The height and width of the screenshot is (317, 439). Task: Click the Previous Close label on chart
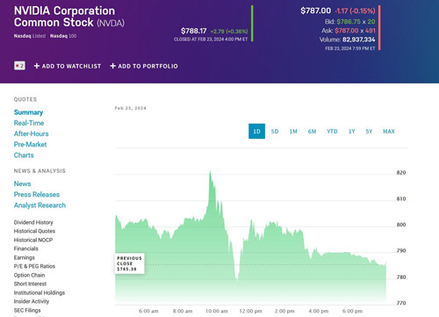(x=129, y=263)
